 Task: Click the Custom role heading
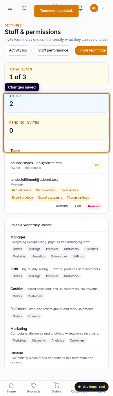17,353
